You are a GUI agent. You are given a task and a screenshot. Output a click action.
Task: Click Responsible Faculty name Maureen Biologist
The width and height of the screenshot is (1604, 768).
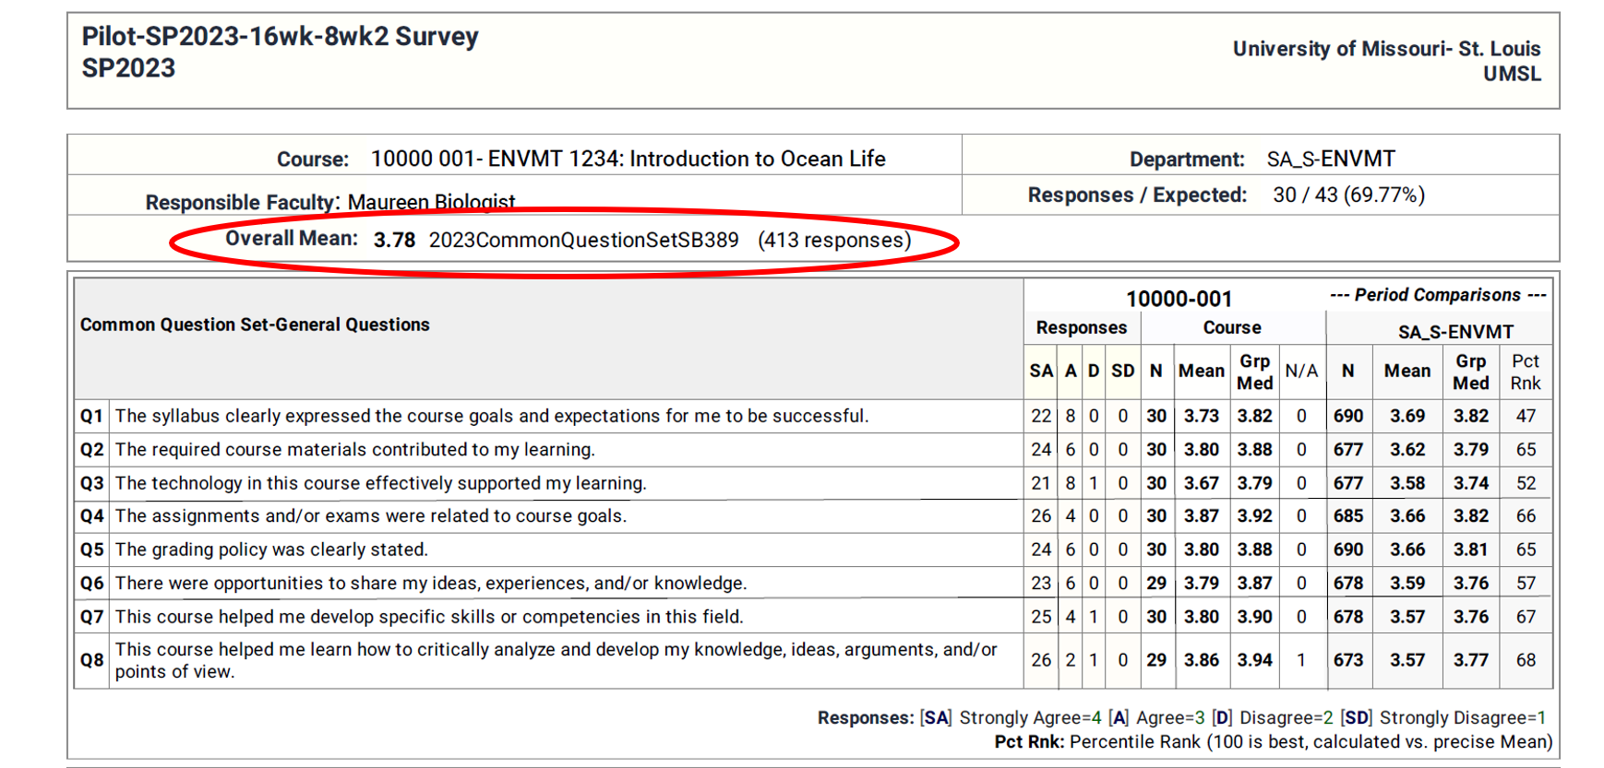pos(431,202)
